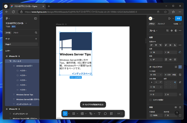
Task: Expand Move tool options arrow
Action: pos(69,114)
